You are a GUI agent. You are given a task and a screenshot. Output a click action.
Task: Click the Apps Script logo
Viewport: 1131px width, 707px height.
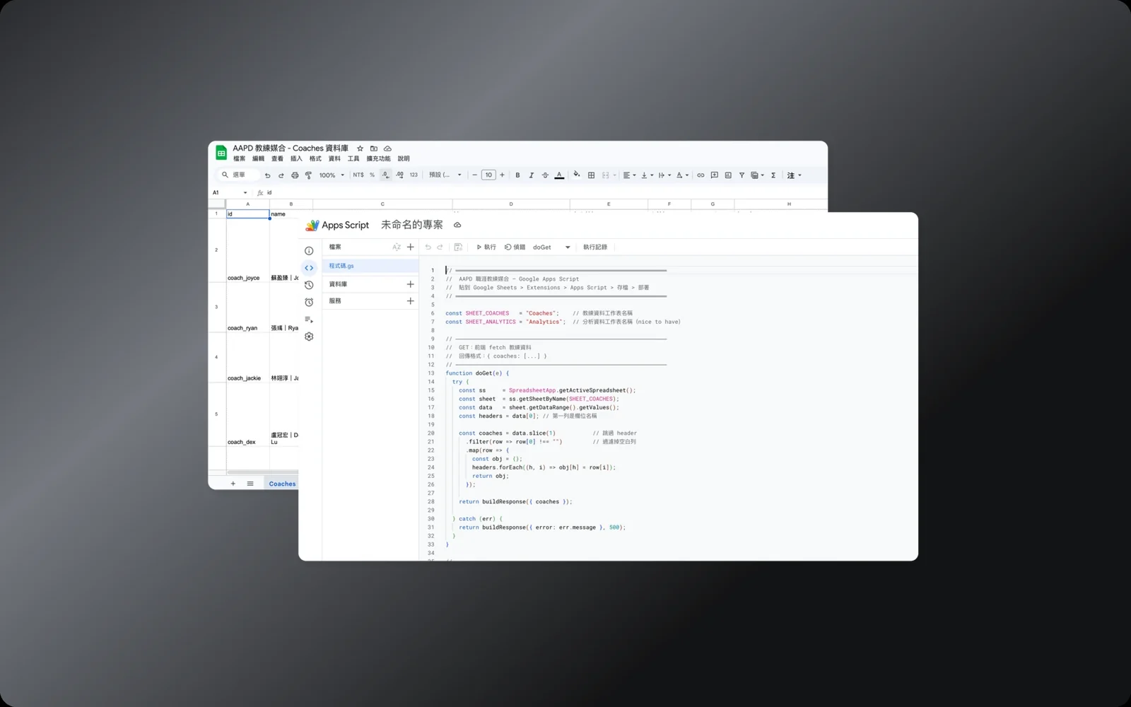(x=312, y=225)
